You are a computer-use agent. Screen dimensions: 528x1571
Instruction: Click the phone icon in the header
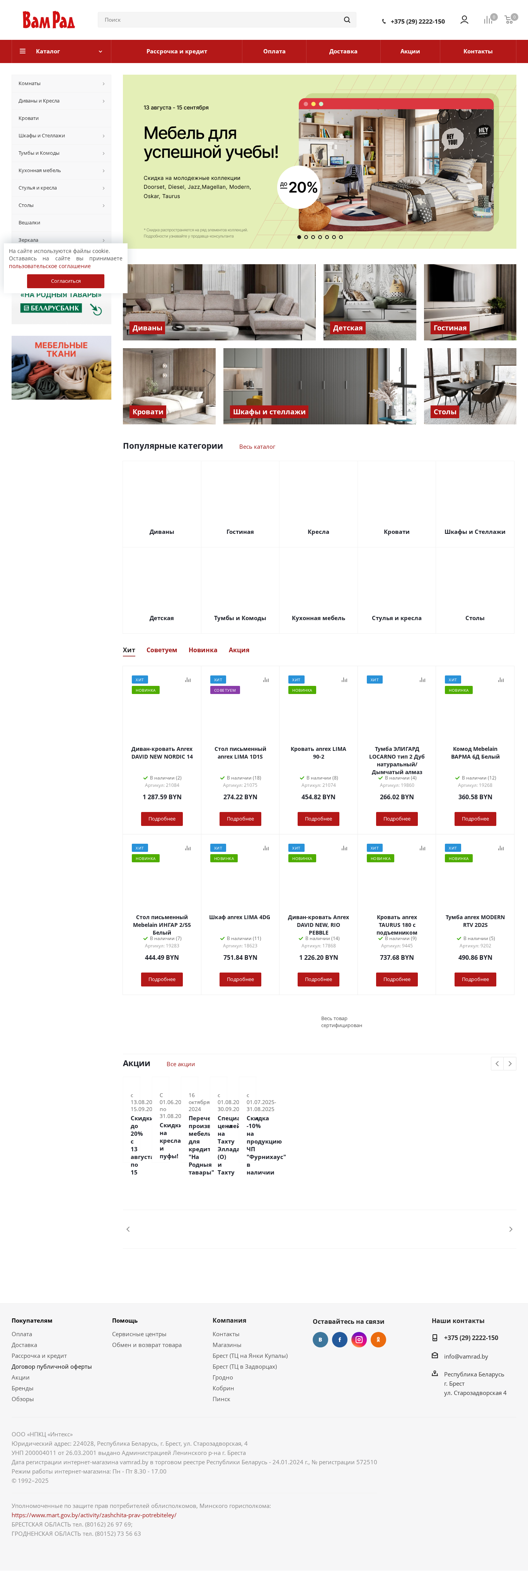tap(384, 21)
